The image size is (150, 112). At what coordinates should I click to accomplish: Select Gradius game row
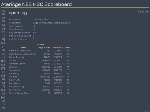coord(41,67)
